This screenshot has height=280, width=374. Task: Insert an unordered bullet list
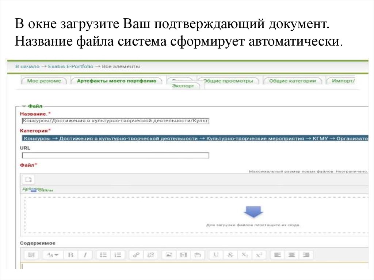(x=104, y=255)
